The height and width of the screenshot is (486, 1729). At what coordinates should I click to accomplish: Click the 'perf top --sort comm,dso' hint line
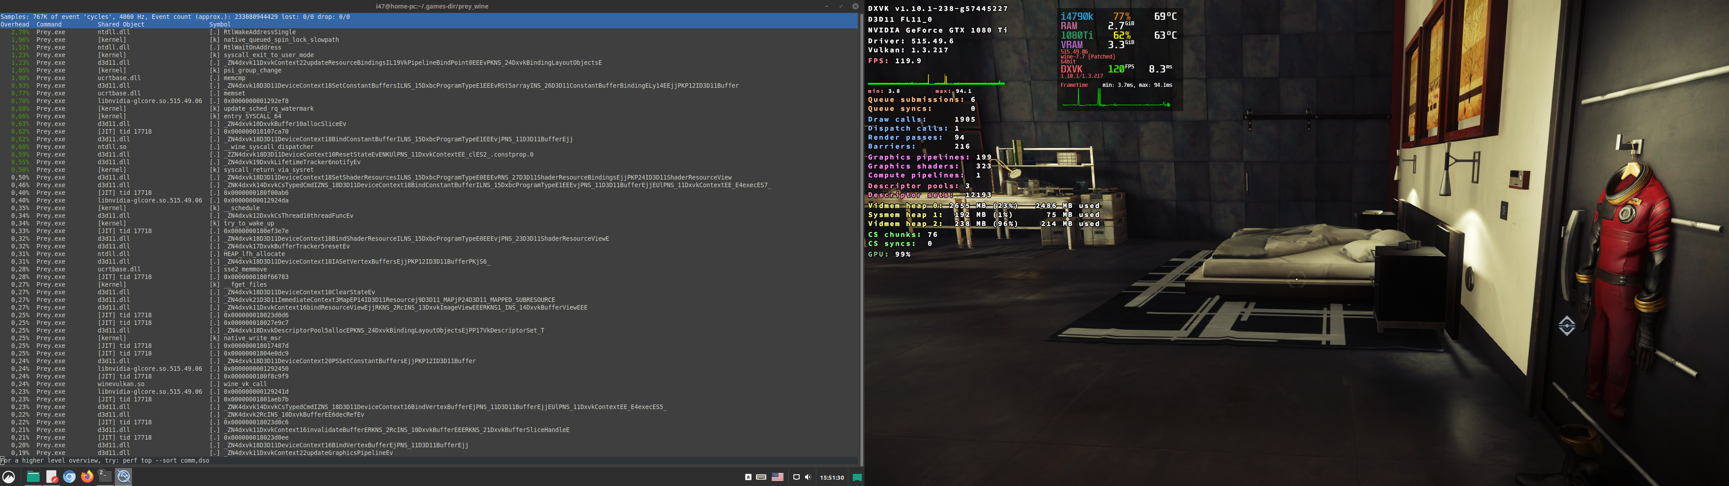[105, 460]
